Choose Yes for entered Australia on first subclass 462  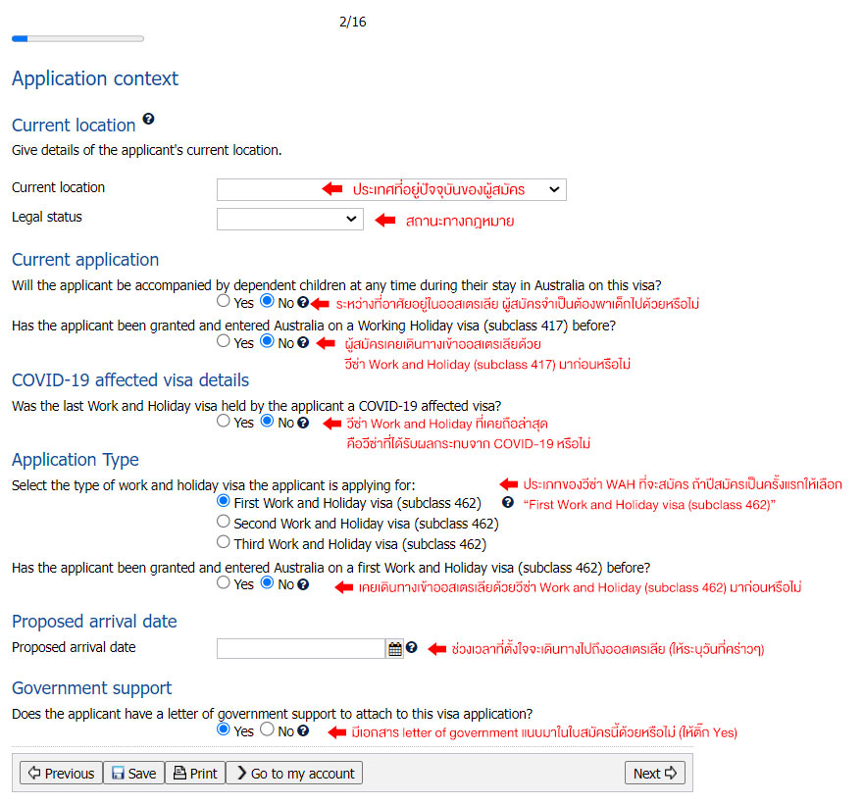pos(224,582)
